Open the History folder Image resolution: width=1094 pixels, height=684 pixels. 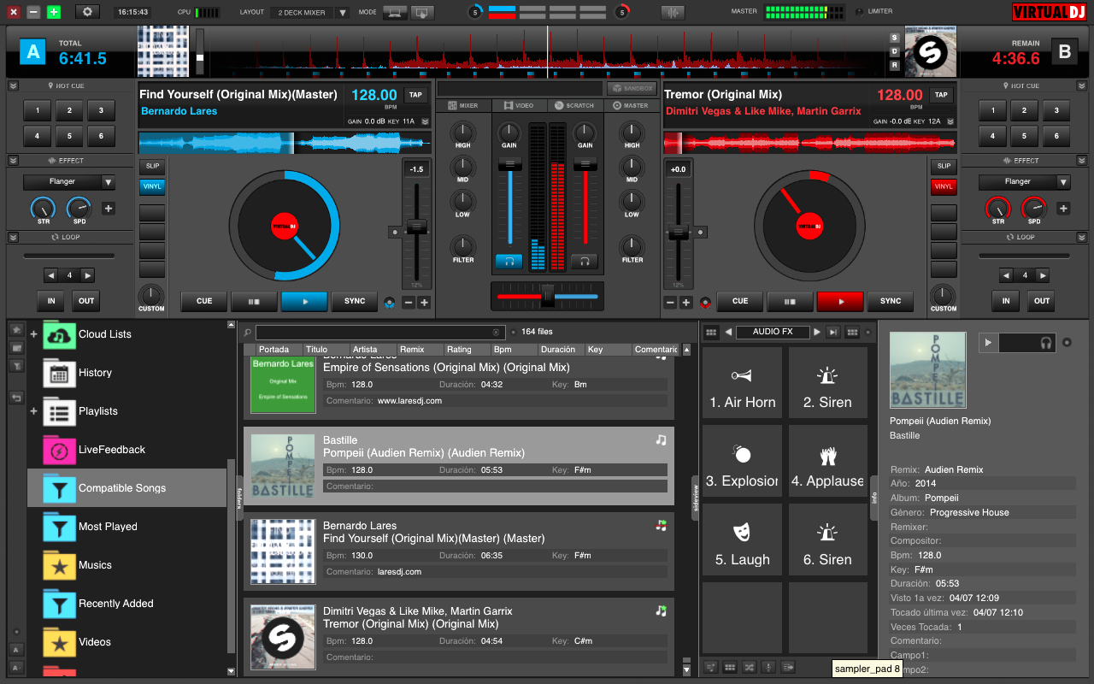click(128, 373)
